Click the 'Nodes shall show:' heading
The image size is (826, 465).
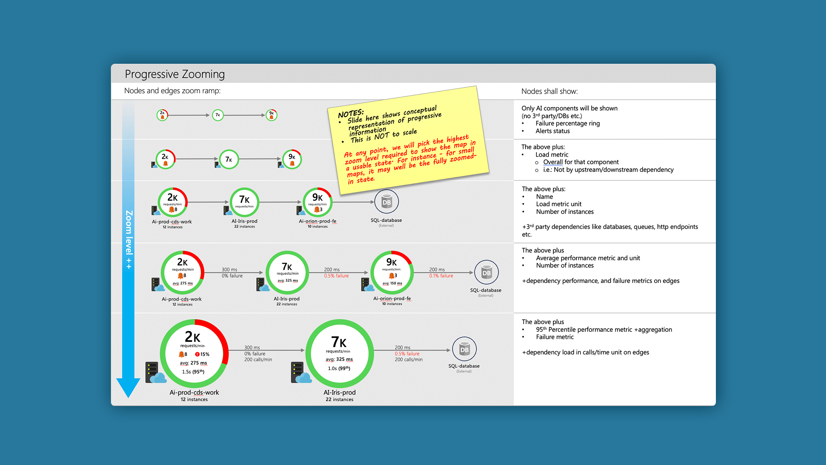click(x=549, y=91)
